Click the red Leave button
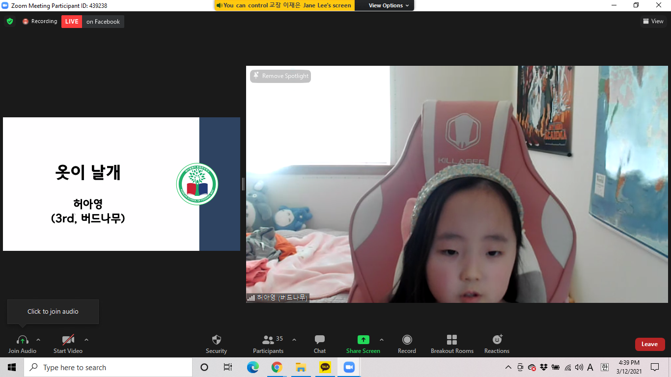Screen dimensions: 671x377 pyautogui.click(x=649, y=344)
